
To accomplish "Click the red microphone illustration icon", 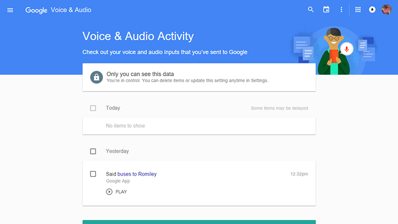I will coord(347,49).
